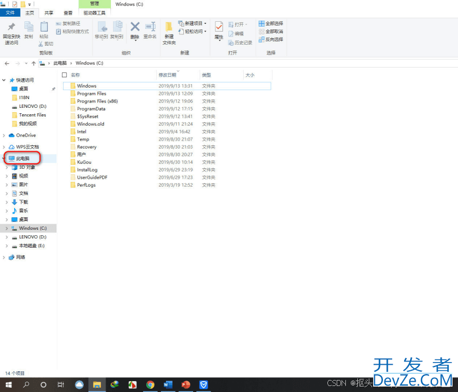458x392 pixels.
Task: Switch to the Home (主页) tab
Action: [29, 13]
